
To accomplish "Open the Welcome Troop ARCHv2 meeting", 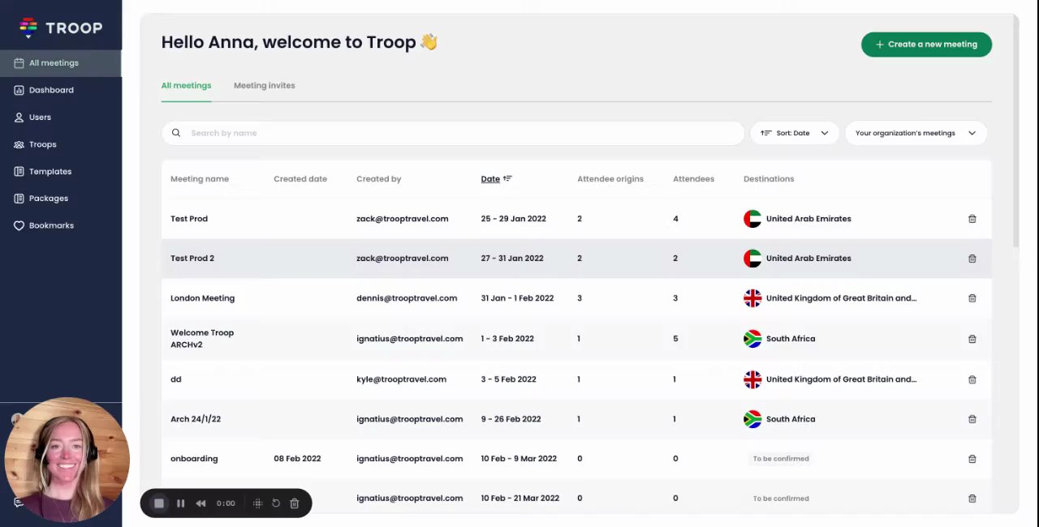I will 202,339.
